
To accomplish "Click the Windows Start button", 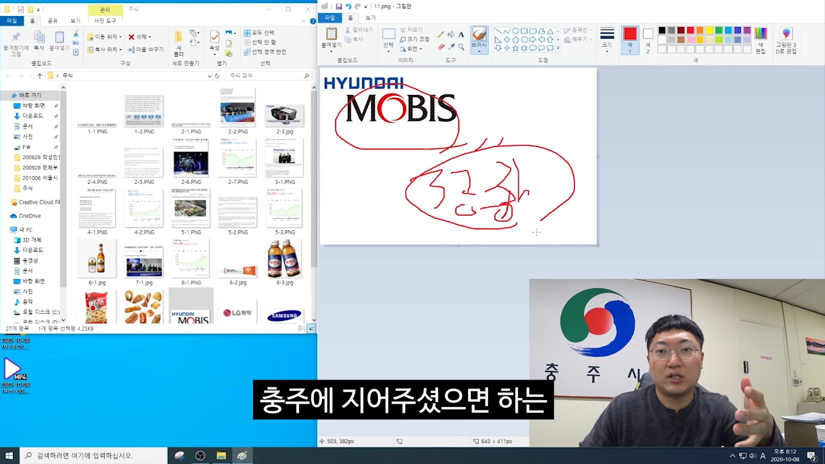I will pyautogui.click(x=9, y=455).
